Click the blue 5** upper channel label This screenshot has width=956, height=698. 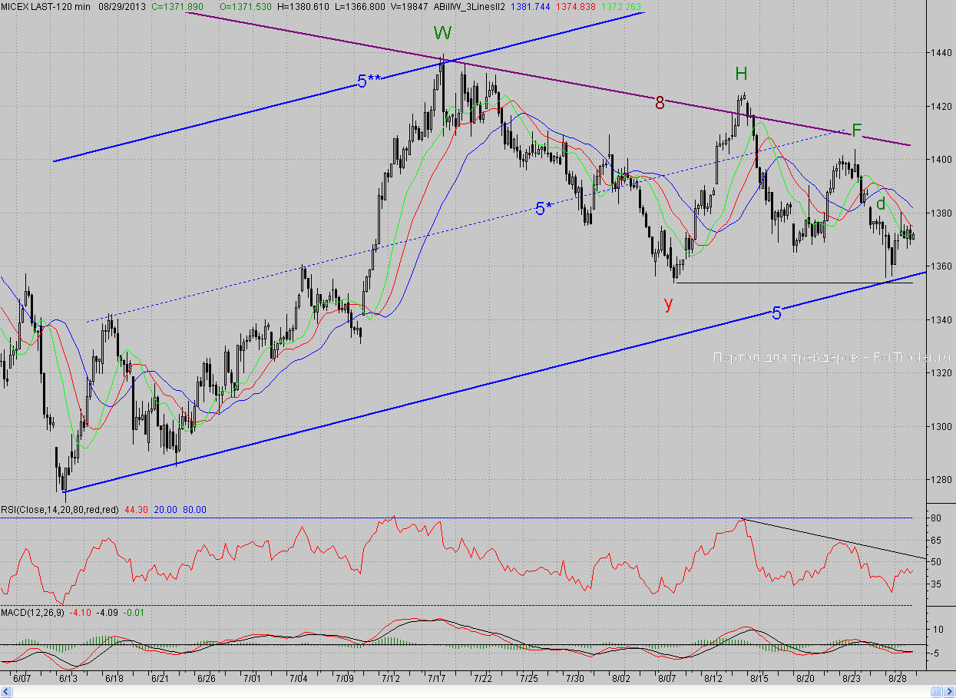(369, 82)
